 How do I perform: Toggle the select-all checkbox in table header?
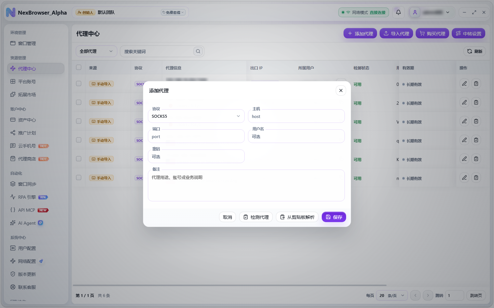(79, 67)
